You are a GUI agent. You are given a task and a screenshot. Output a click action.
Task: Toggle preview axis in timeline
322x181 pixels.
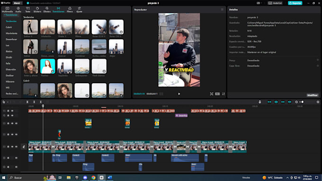(x=289, y=102)
